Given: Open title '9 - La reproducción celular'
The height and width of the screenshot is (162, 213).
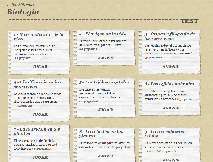Looking at the screenshot, I should point(165,134).
